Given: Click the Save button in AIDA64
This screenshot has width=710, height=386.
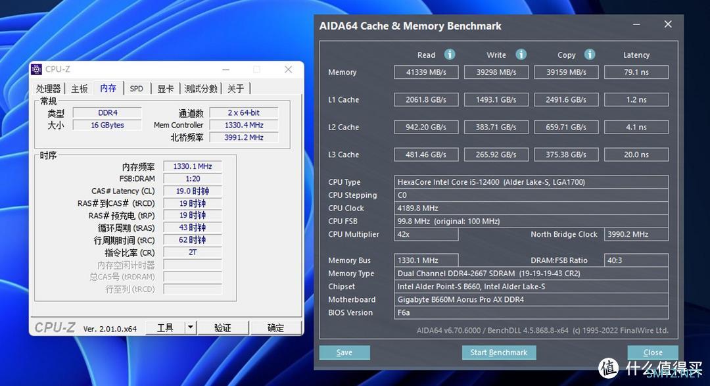Looking at the screenshot, I should pos(344,352).
